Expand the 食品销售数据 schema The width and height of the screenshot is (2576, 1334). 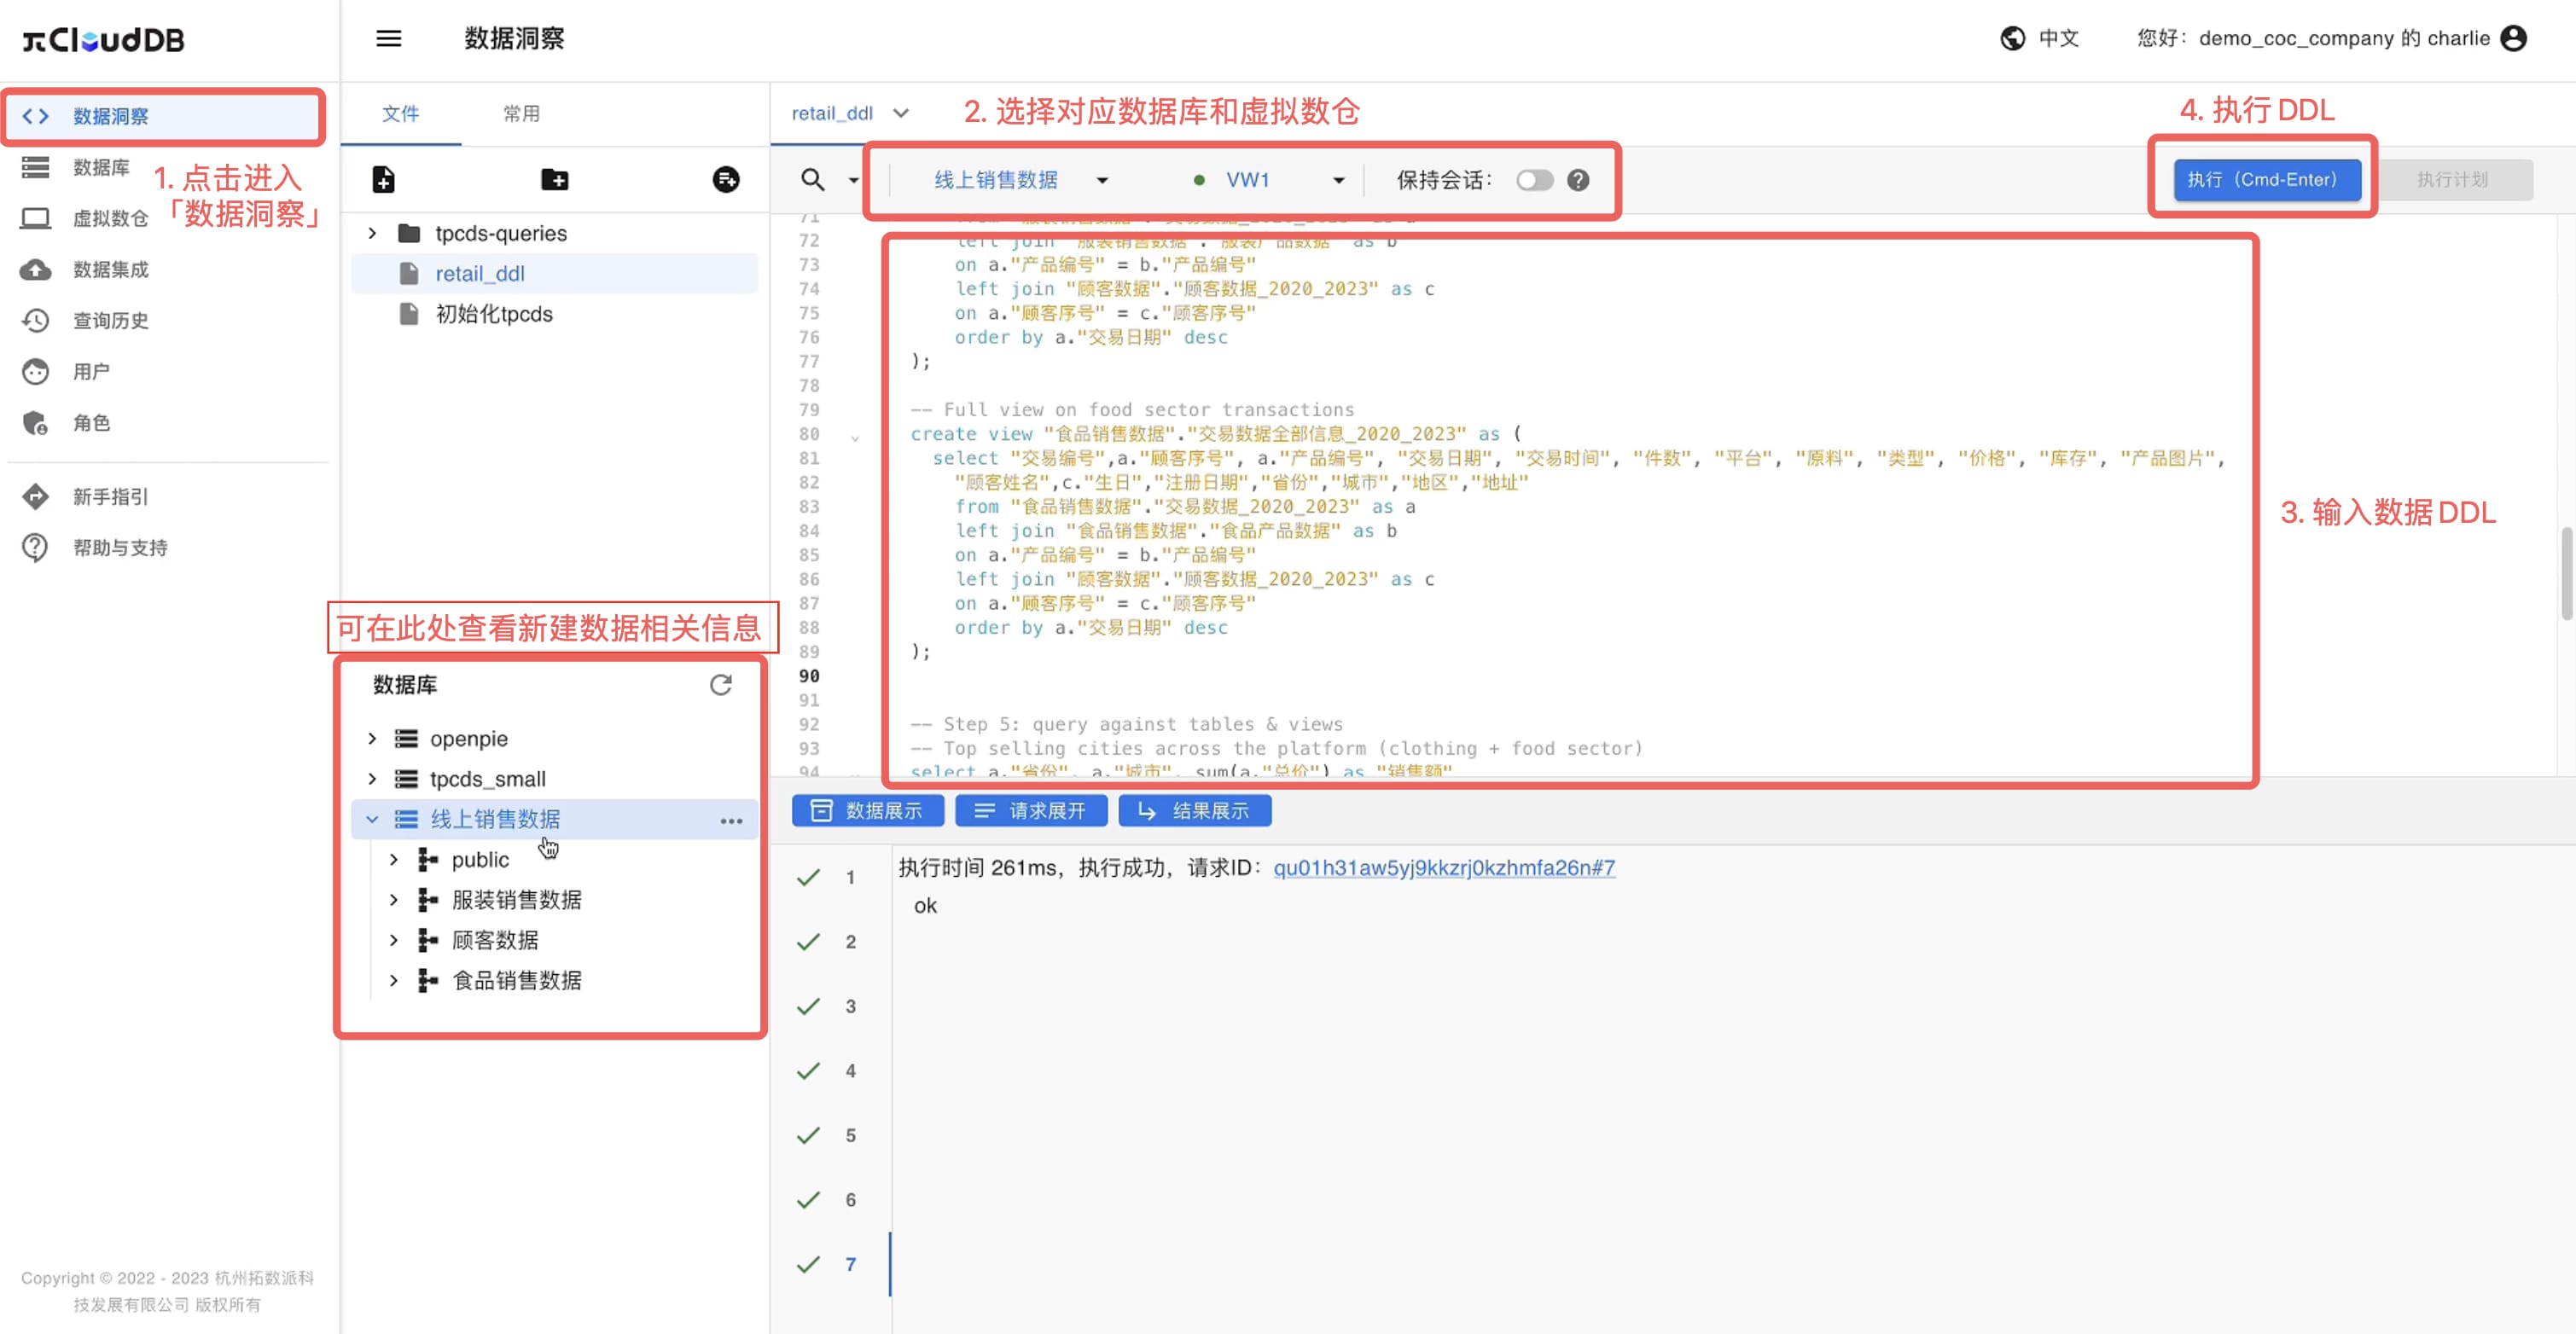click(394, 980)
